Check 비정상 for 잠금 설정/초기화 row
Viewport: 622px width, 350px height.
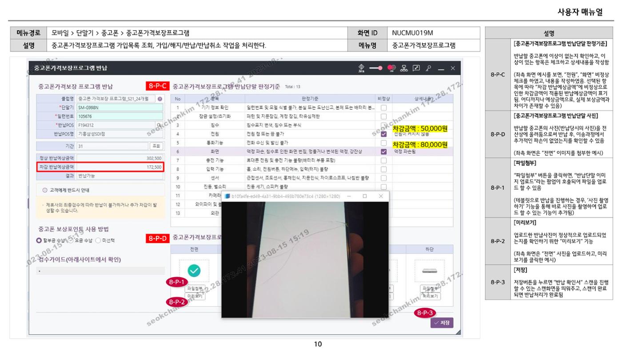click(383, 116)
